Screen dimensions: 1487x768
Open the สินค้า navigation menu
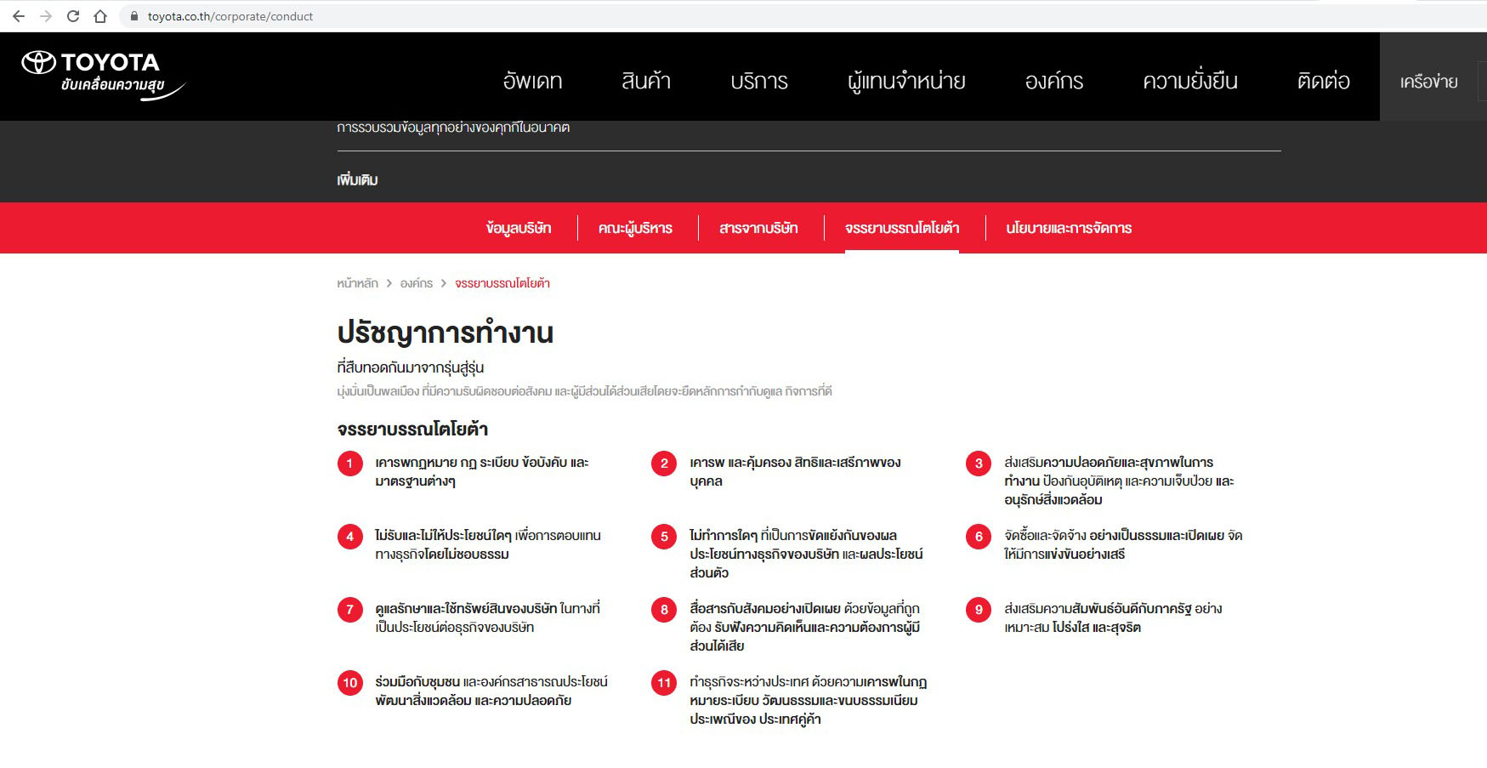[646, 81]
